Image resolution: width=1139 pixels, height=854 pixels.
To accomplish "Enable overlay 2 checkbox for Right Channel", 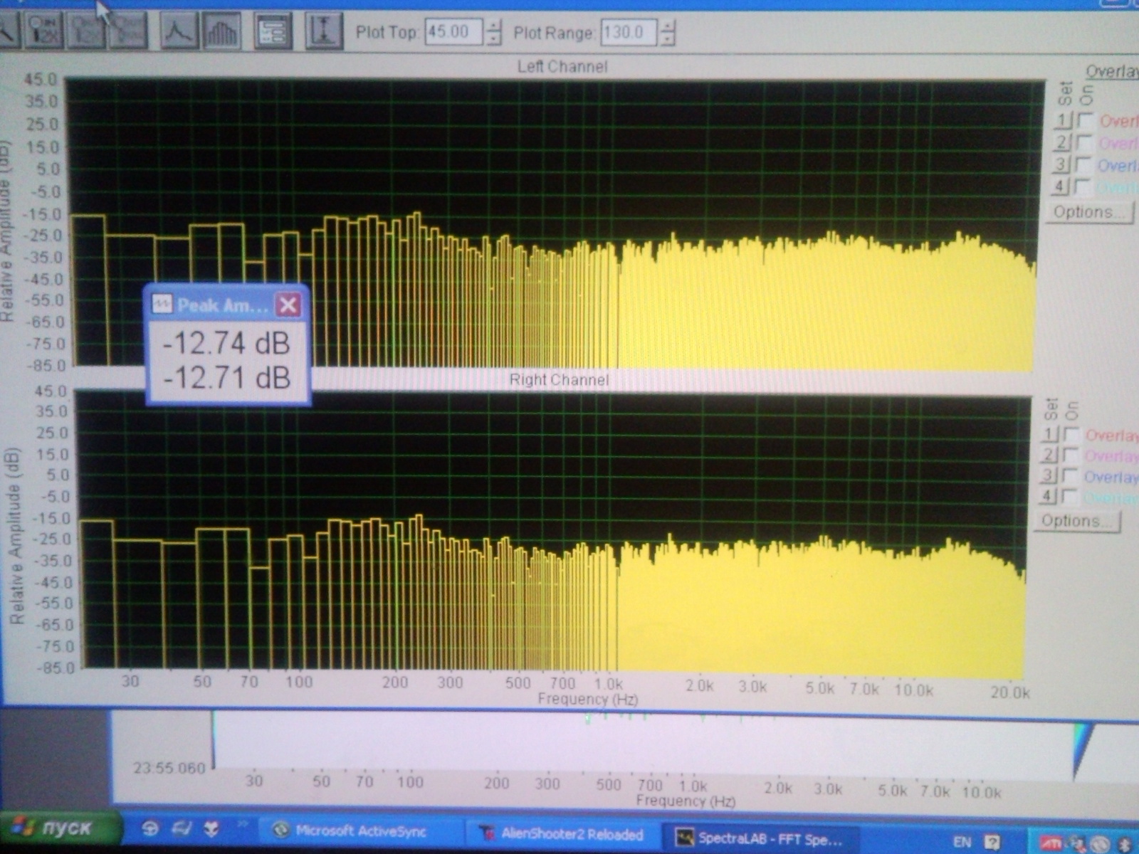I will point(1070,455).
